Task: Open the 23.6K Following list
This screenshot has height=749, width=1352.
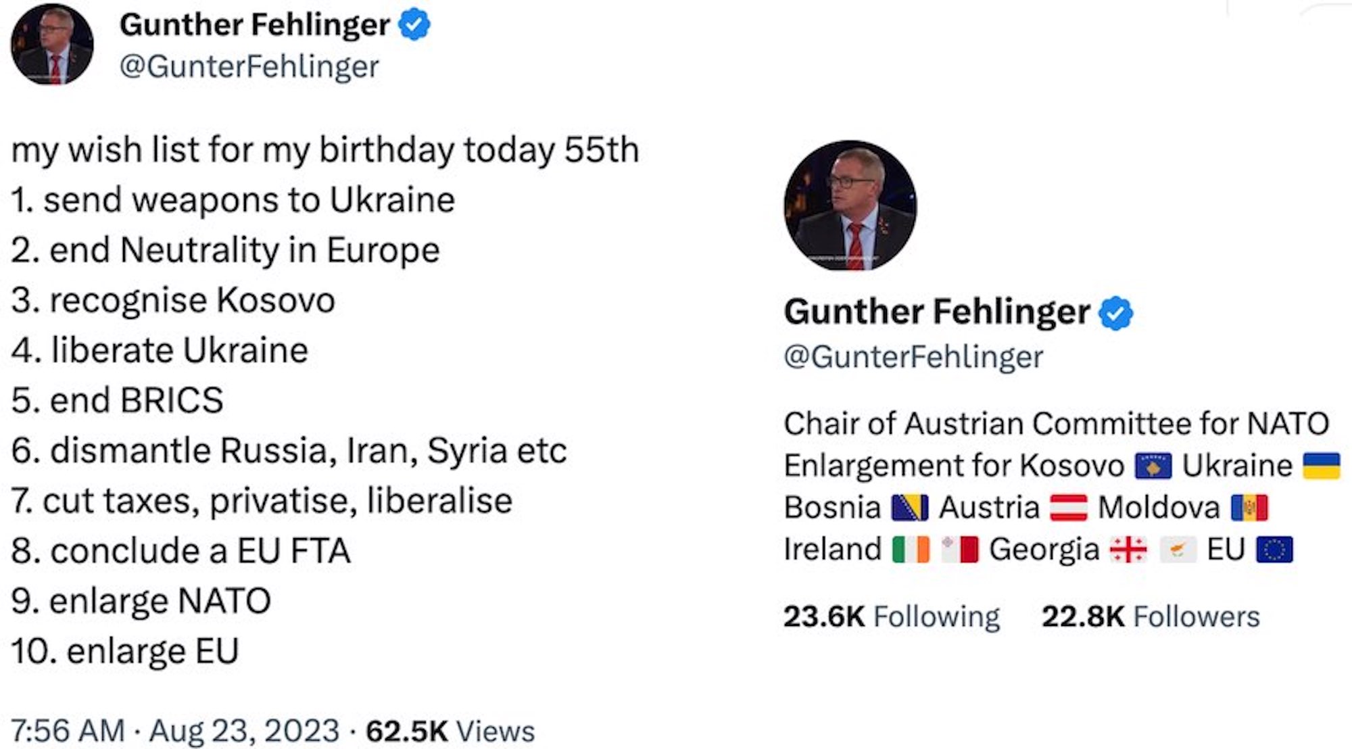Action: 891,617
